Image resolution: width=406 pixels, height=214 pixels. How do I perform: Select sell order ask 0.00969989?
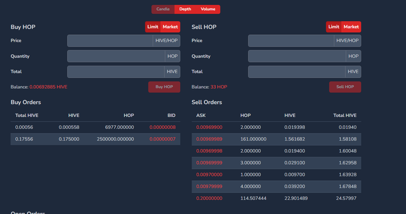tap(276, 139)
